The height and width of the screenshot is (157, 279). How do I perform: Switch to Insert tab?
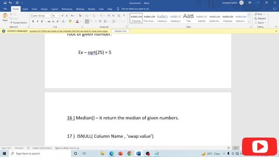25,9
